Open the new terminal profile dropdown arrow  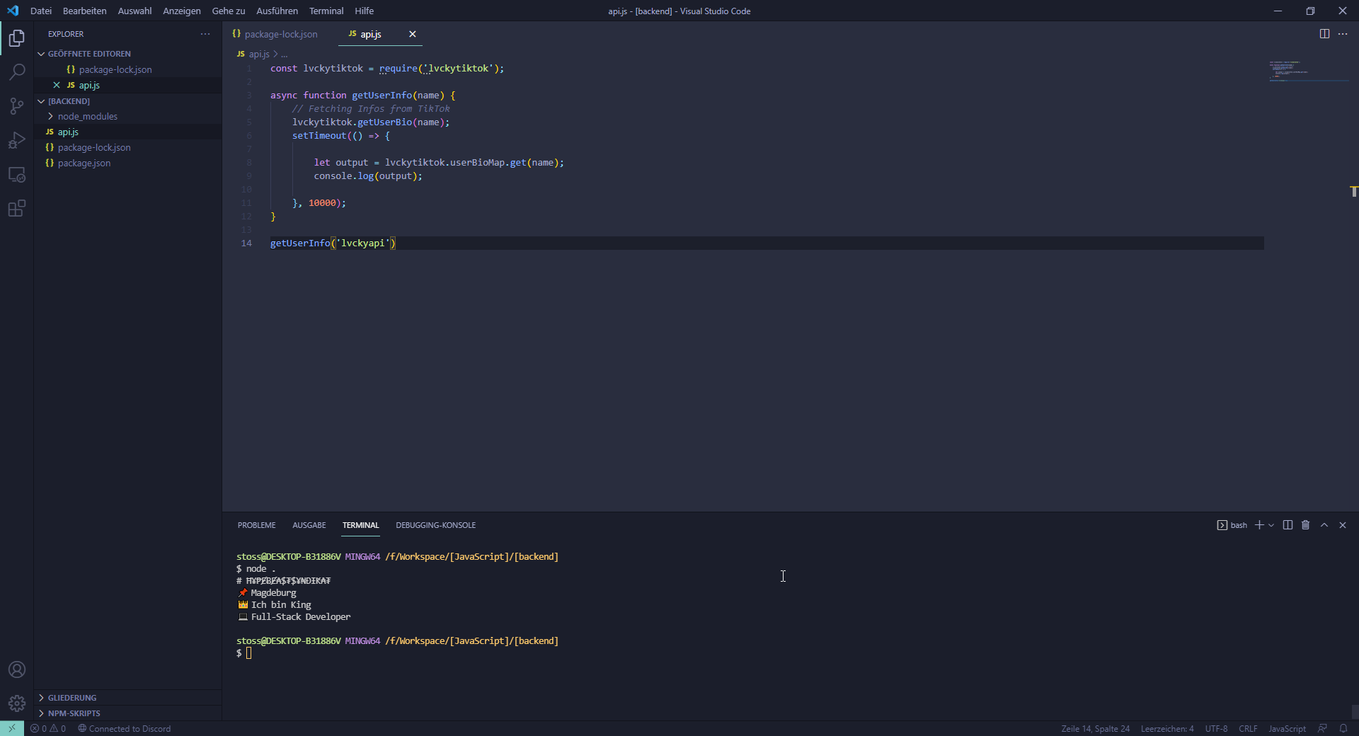point(1271,525)
